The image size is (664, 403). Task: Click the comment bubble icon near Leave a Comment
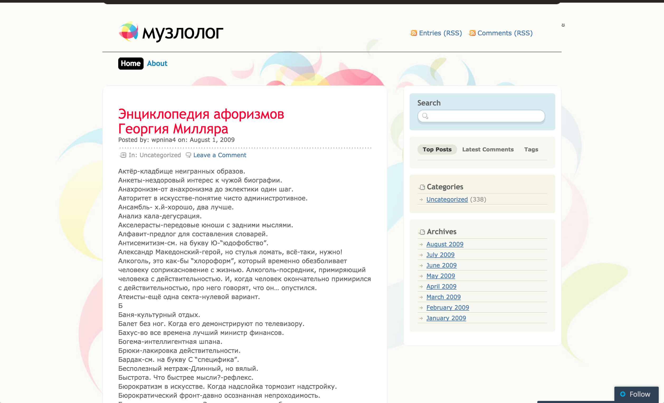(188, 155)
